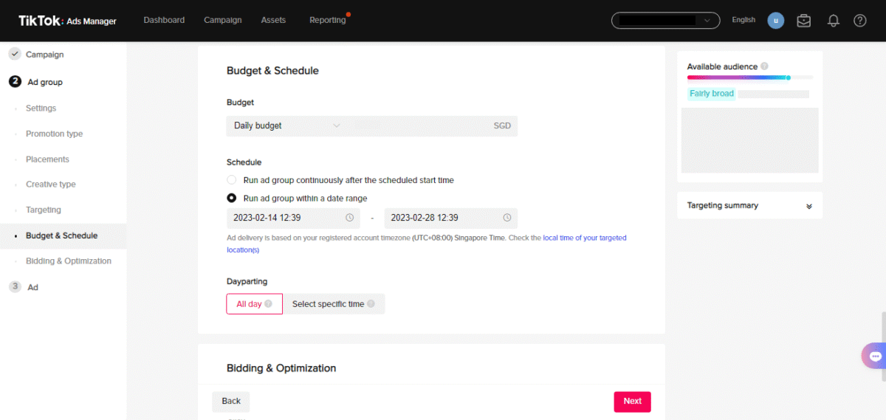886x420 pixels.
Task: Go to Bidding & Optimization in sidebar
Action: (69, 261)
